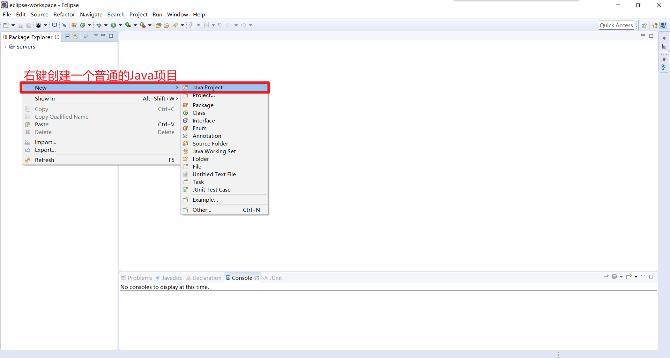This screenshot has height=358, width=670.
Task: Choose Interface from New submenu
Action: pyautogui.click(x=224, y=121)
